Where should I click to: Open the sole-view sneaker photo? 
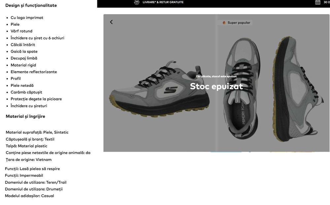tap(298, 89)
